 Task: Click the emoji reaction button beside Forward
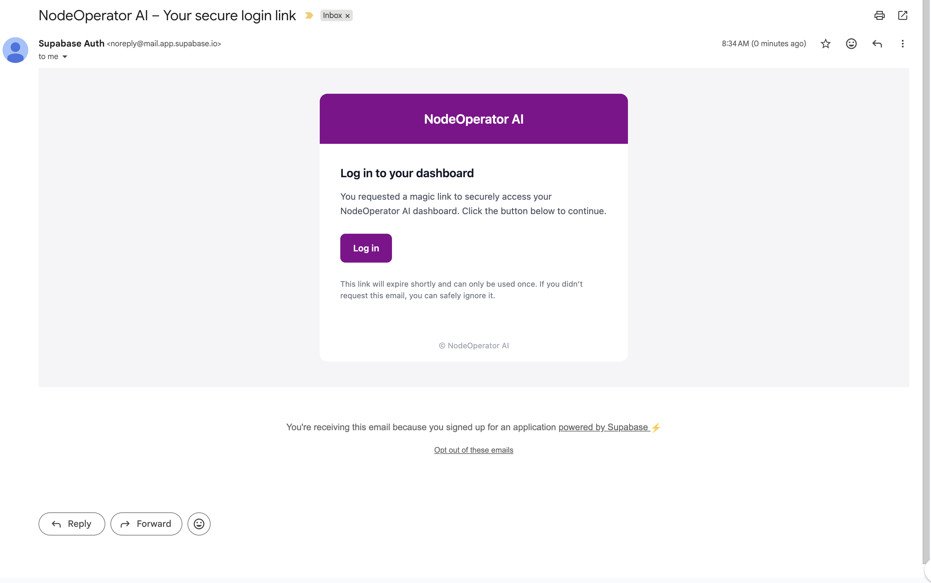(199, 524)
